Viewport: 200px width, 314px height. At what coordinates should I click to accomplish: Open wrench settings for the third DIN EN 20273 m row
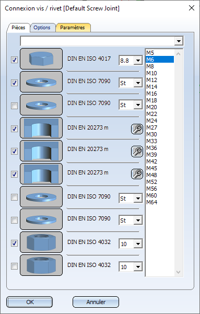coord(137,174)
